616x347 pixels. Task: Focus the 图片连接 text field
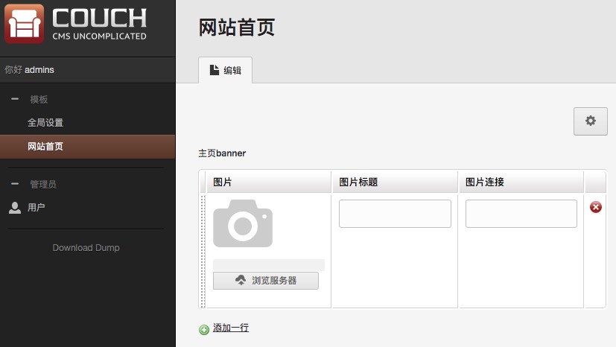pos(521,214)
